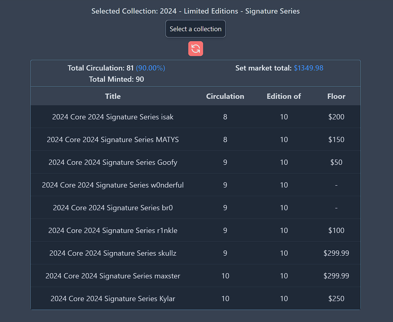
Task: Click the Selected Collection heading text
Action: [195, 11]
